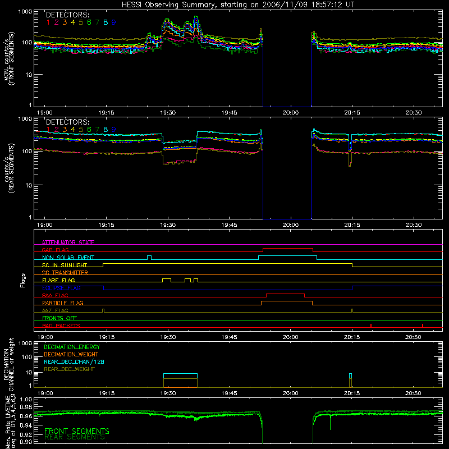Select cyan detector 8 in rear segments legend

point(106,129)
